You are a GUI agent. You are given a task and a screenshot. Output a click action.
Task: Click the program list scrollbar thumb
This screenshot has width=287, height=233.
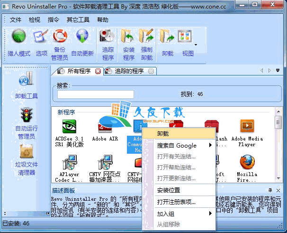pyautogui.click(x=278, y=122)
